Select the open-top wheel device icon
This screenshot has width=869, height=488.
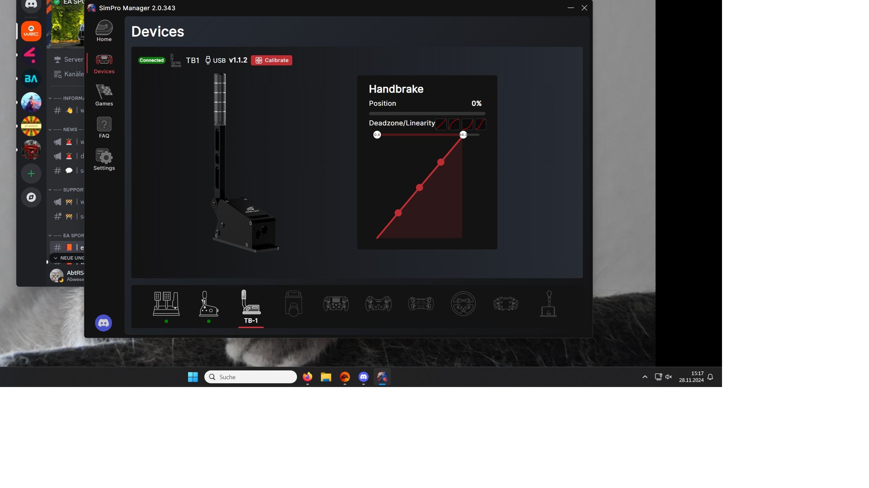506,304
